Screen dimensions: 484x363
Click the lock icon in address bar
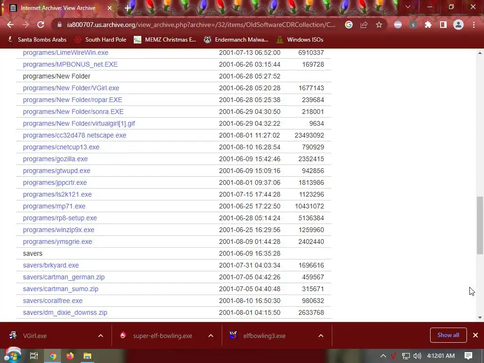[x=59, y=25]
